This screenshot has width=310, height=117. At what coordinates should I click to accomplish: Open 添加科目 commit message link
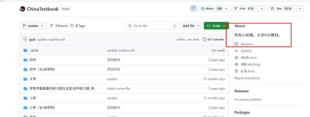click(113, 69)
